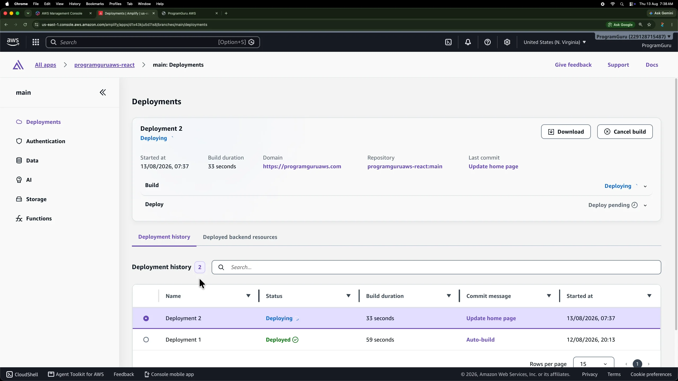Open the AWS services grid menu
Viewport: 678px width, 381px height.
pos(36,42)
